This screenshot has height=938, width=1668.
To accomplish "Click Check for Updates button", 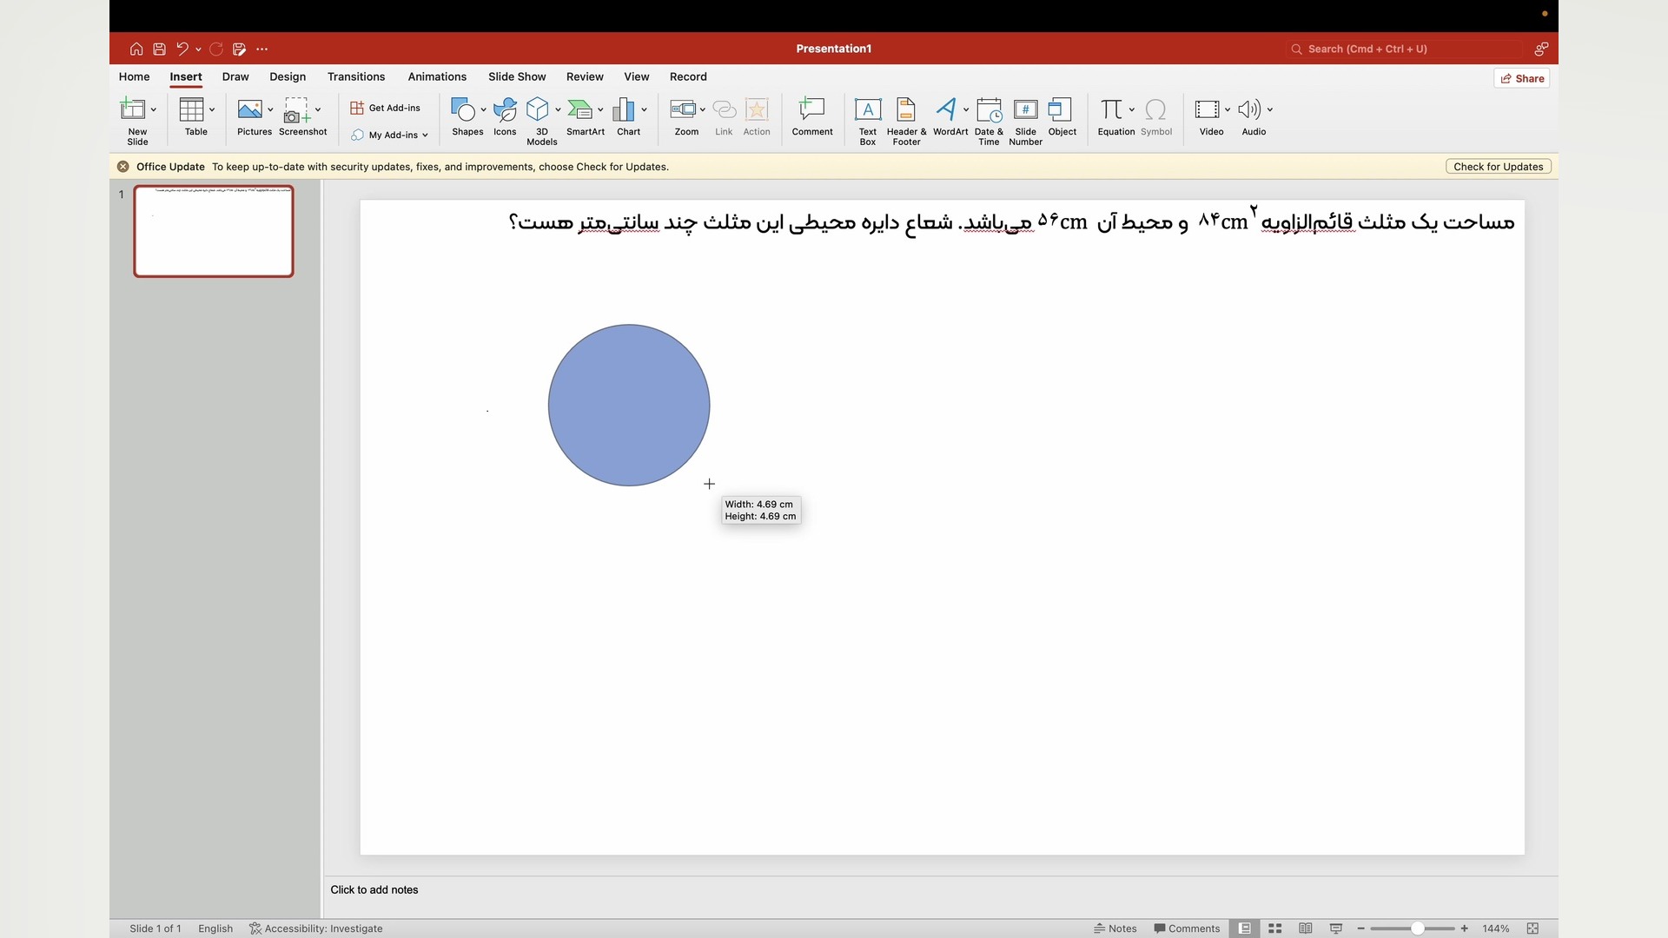I will pyautogui.click(x=1498, y=167).
